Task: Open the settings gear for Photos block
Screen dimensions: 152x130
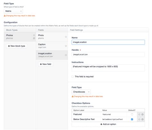Action: (34, 38)
